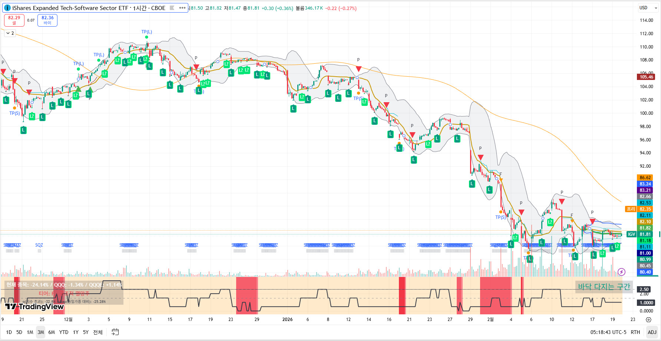Open the three-dots more menu in legend

pyautogui.click(x=182, y=8)
